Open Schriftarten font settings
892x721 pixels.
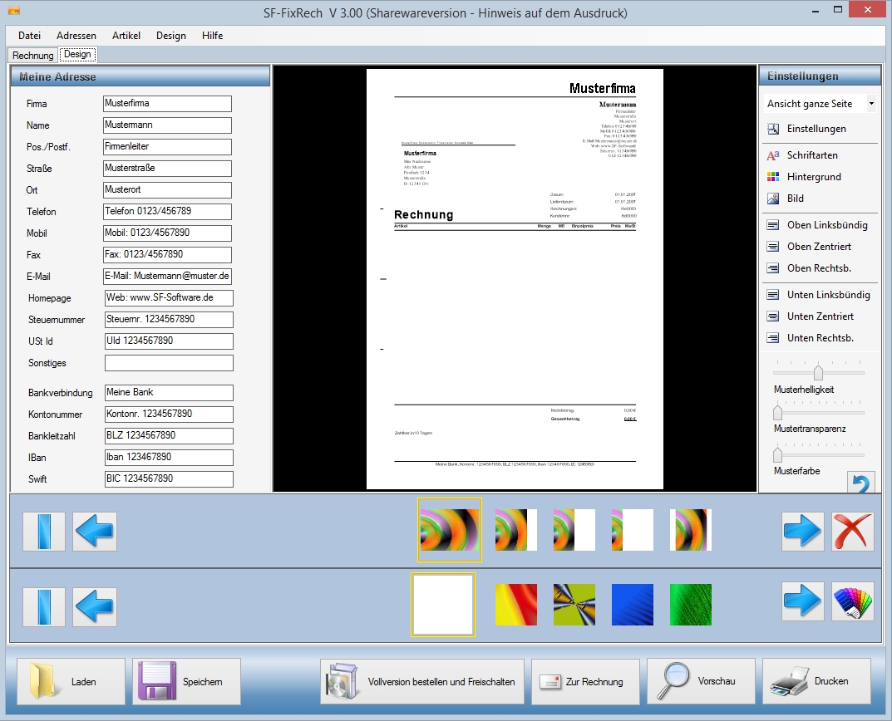[802, 155]
